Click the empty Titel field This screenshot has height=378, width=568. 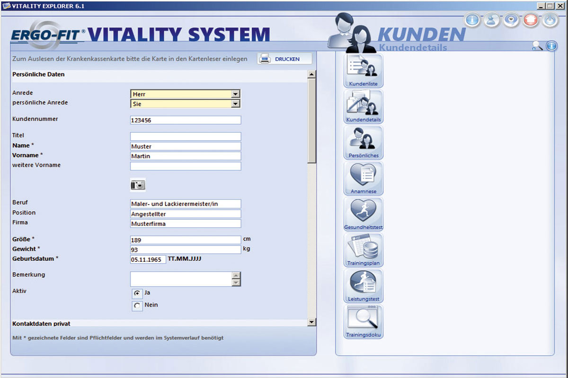186,137
